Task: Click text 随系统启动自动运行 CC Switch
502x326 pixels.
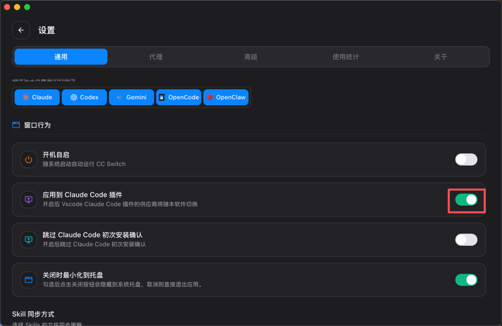Action: click(x=84, y=164)
